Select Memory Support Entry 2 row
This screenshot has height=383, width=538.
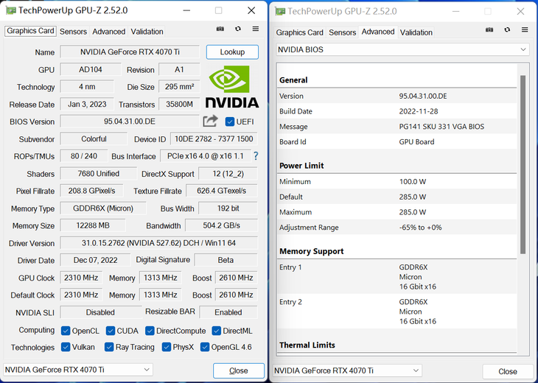[x=397, y=312]
